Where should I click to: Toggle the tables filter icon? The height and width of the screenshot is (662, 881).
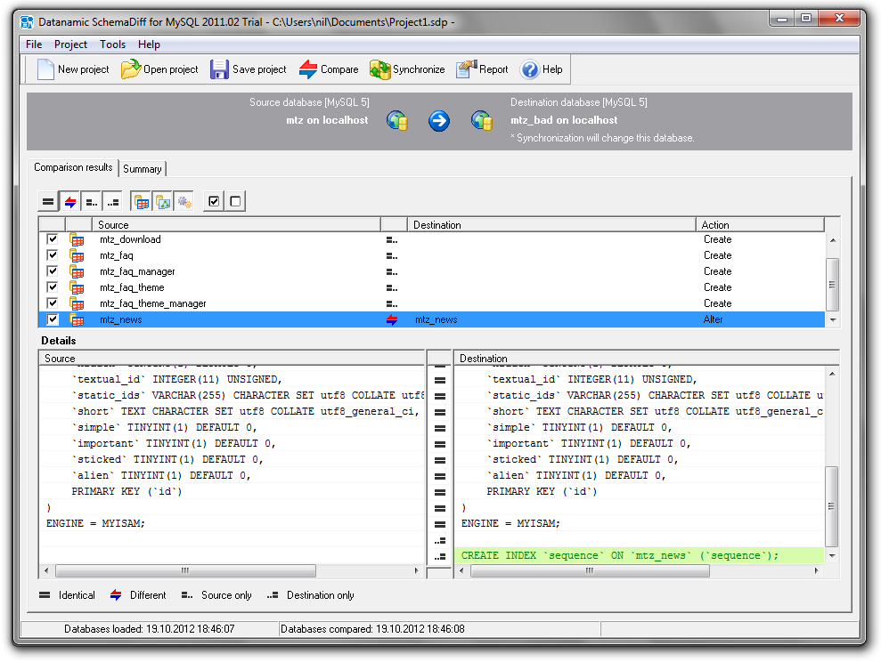pos(141,201)
